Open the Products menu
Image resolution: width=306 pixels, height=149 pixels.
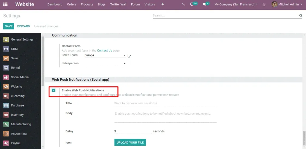point(87,4)
